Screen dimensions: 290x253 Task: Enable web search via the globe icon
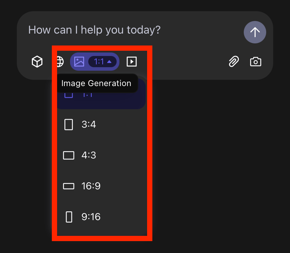(x=60, y=62)
